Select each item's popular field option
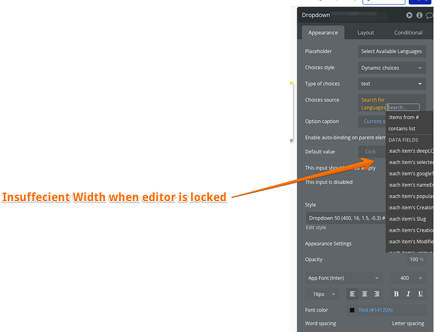The image size is (434, 332). click(x=409, y=197)
